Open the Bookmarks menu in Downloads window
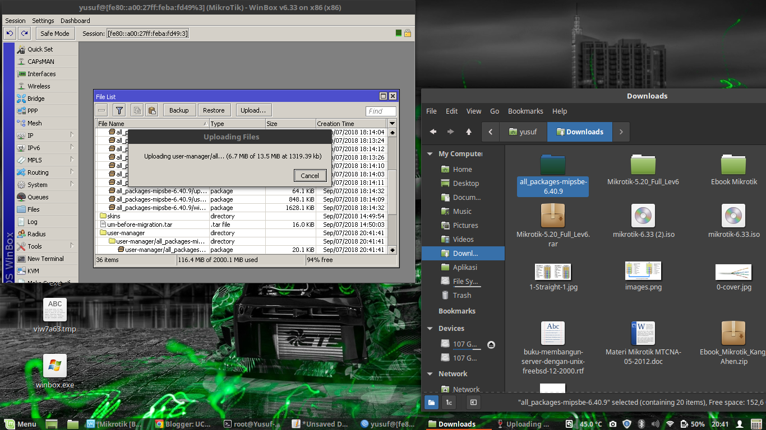Viewport: 766px width, 430px height. (525, 111)
